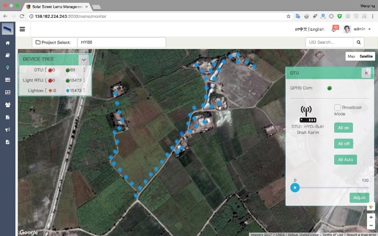Switch map to Map view

click(351, 56)
